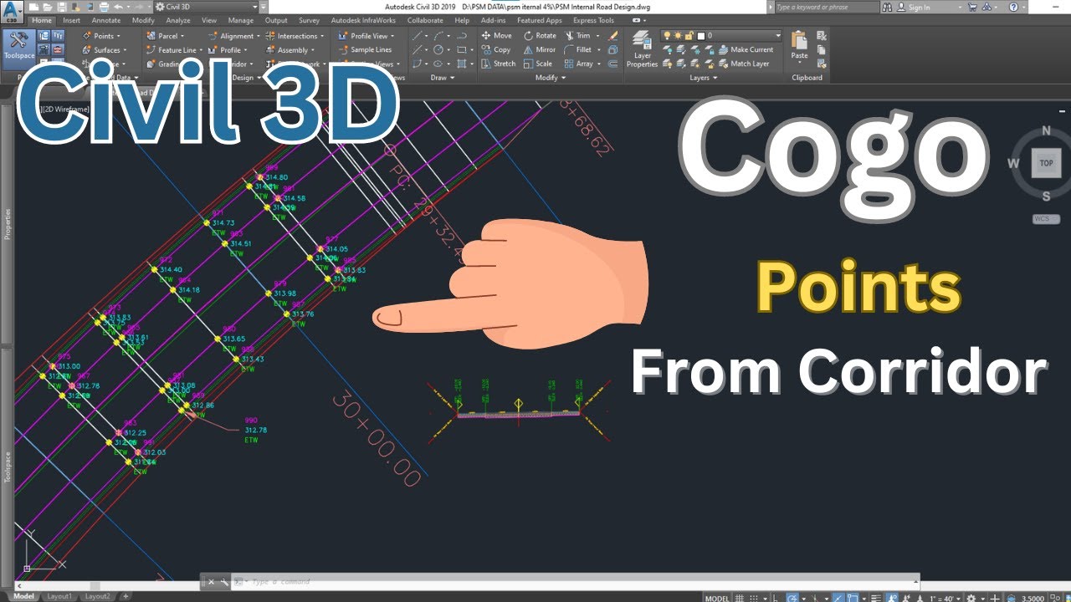Type in the keyword search field
Viewport: 1071px width, 602px height.
[x=826, y=7]
